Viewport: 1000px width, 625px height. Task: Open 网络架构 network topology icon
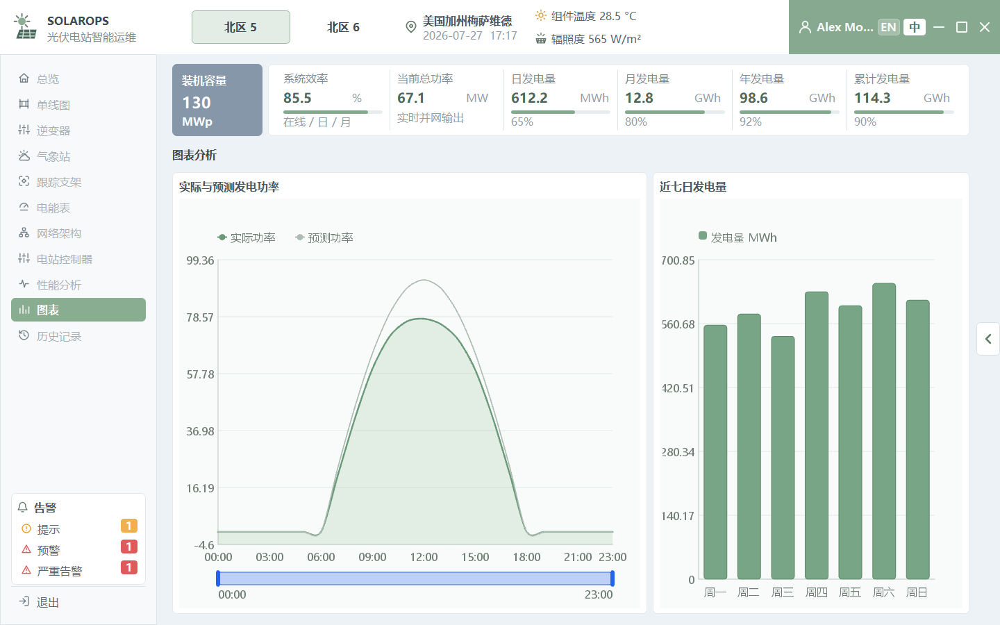24,233
